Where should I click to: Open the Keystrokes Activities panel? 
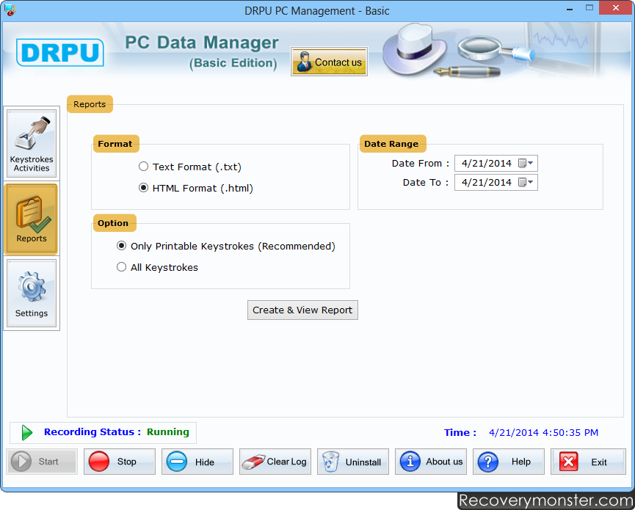tap(32, 143)
